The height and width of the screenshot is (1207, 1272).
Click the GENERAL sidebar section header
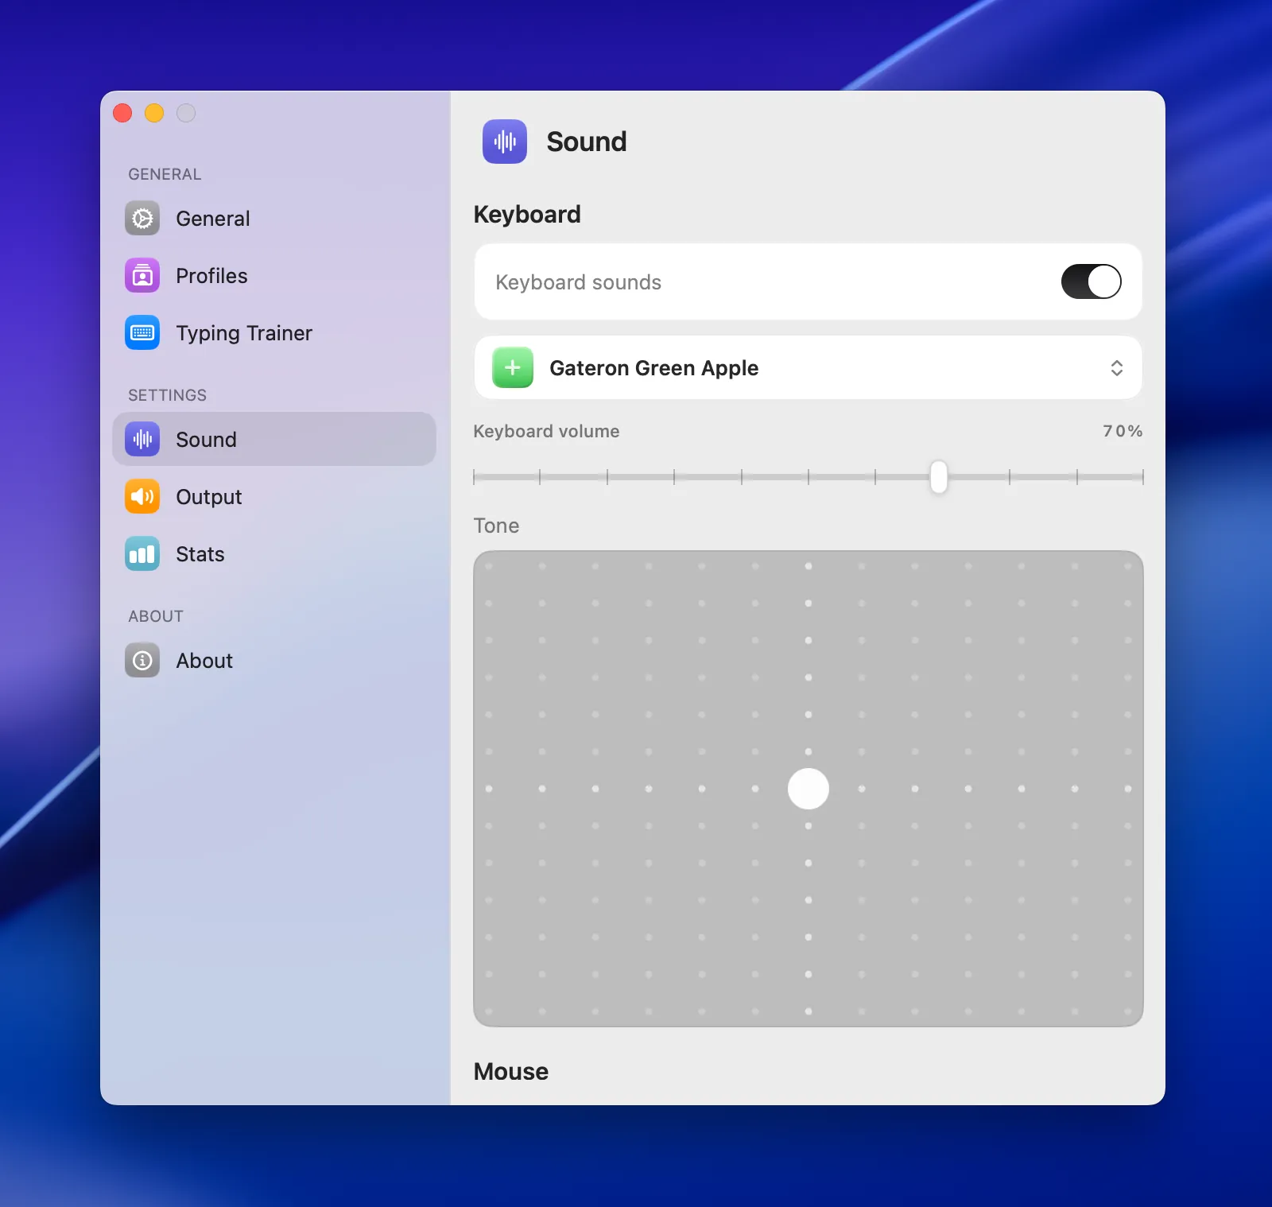(x=165, y=174)
